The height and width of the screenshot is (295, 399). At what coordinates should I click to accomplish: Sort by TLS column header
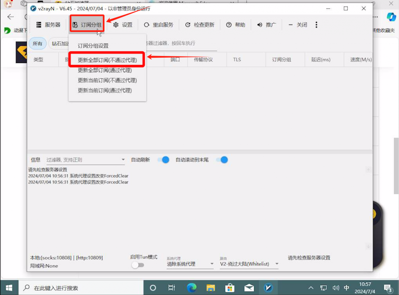(237, 60)
